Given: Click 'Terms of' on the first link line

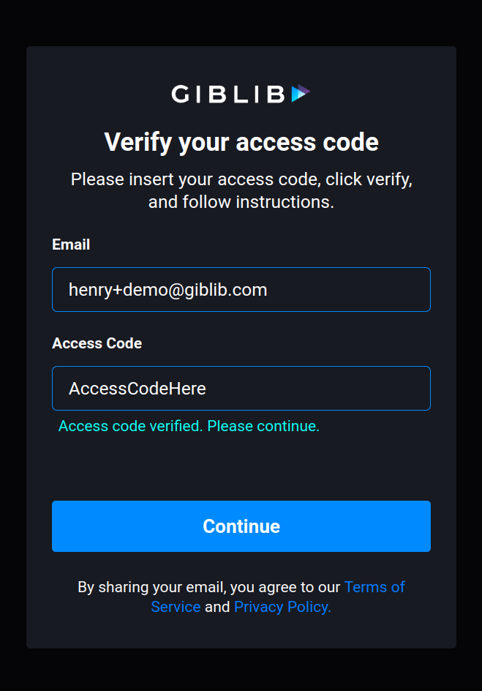Looking at the screenshot, I should [x=374, y=587].
